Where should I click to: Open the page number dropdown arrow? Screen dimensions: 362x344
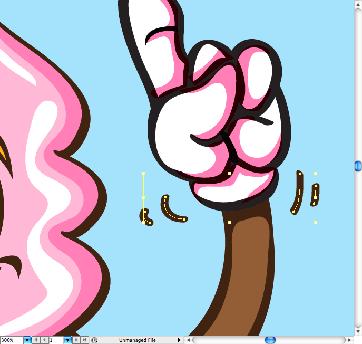click(x=67, y=340)
